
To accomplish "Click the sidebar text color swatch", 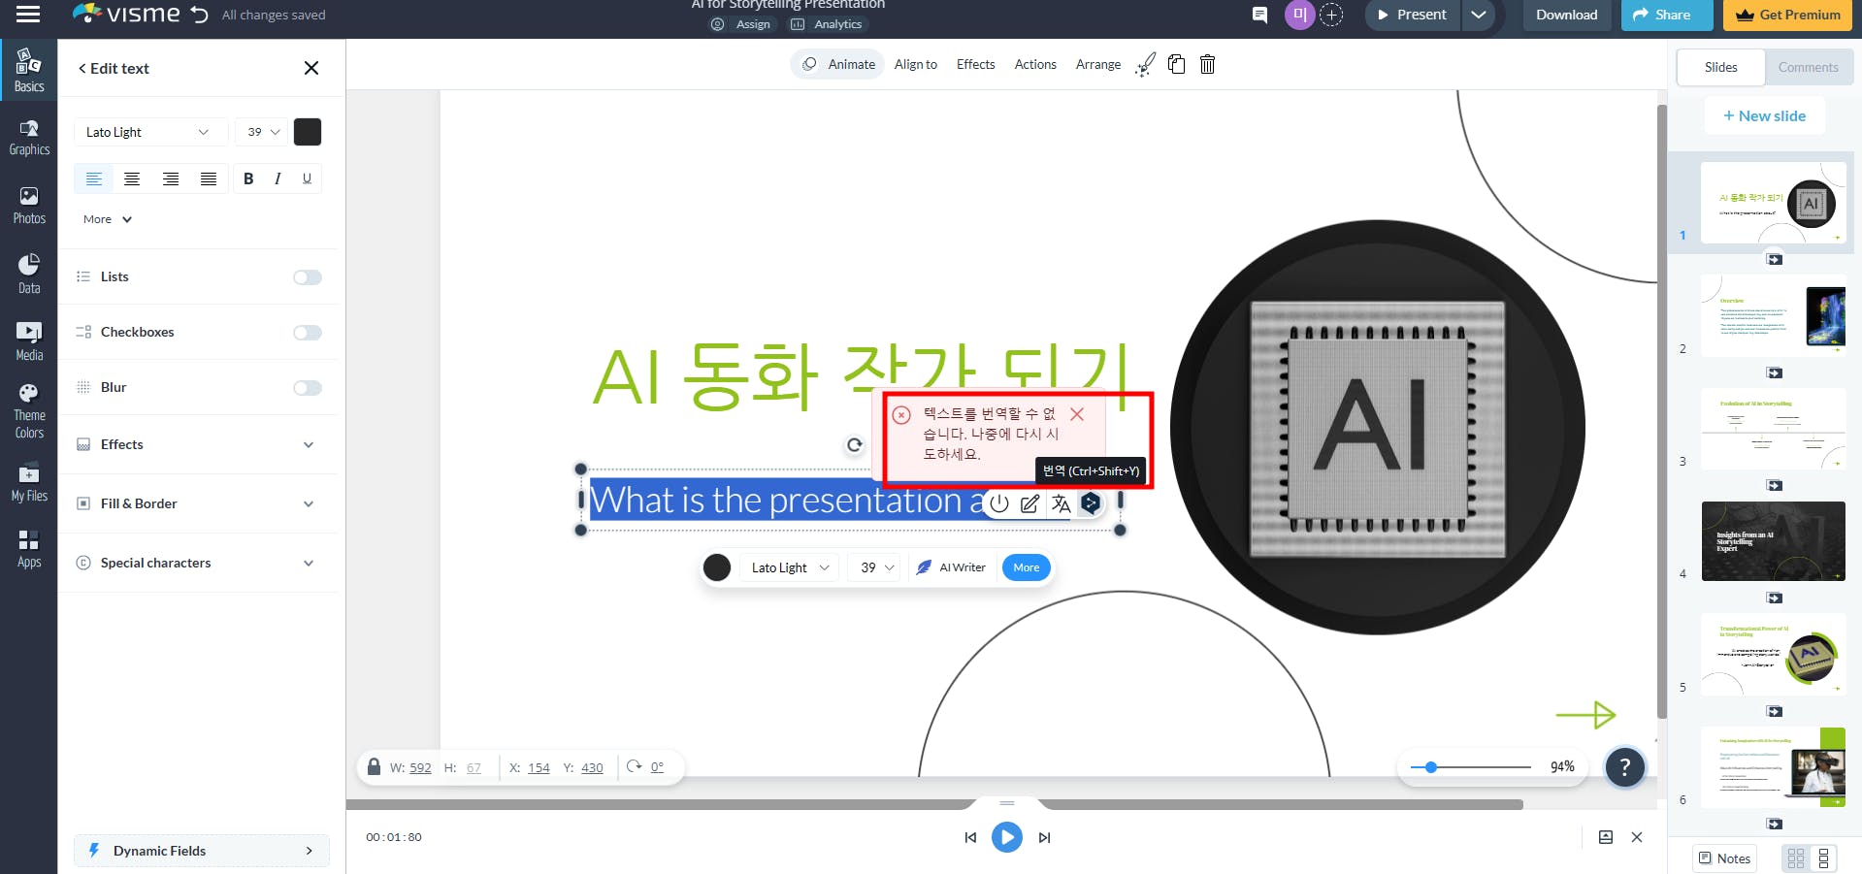I will pyautogui.click(x=308, y=132).
